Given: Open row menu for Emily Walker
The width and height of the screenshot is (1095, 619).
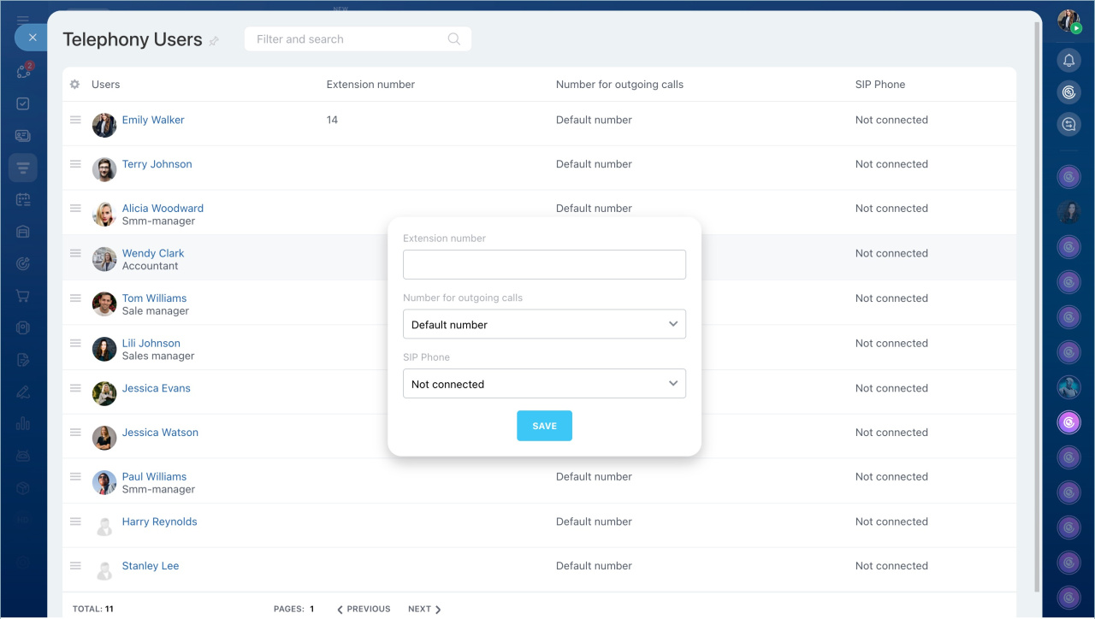Looking at the screenshot, I should [x=75, y=120].
